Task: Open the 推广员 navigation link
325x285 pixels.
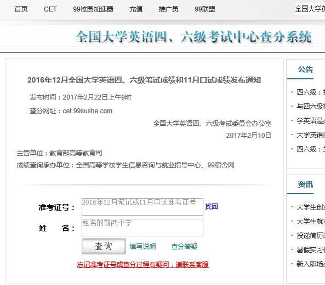Action: click(168, 9)
